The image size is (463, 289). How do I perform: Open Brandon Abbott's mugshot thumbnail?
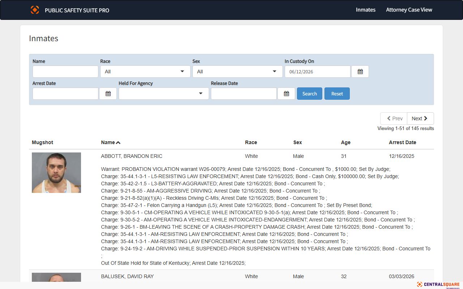pyautogui.click(x=56, y=173)
